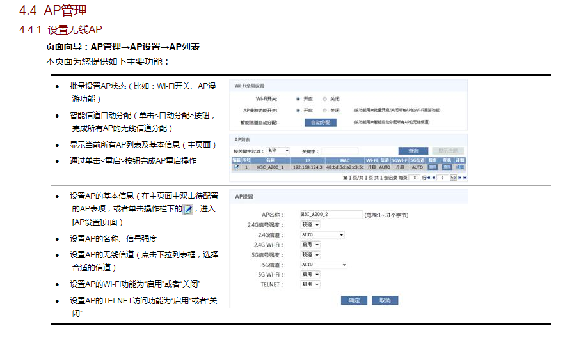The image size is (574, 338).
Task: Click the 192.168.124.3 IP cell
Action: (x=308, y=167)
